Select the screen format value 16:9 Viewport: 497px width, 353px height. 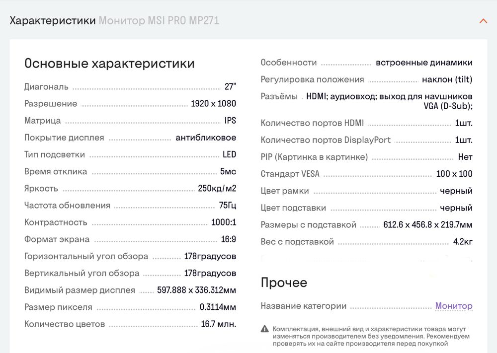tap(229, 239)
